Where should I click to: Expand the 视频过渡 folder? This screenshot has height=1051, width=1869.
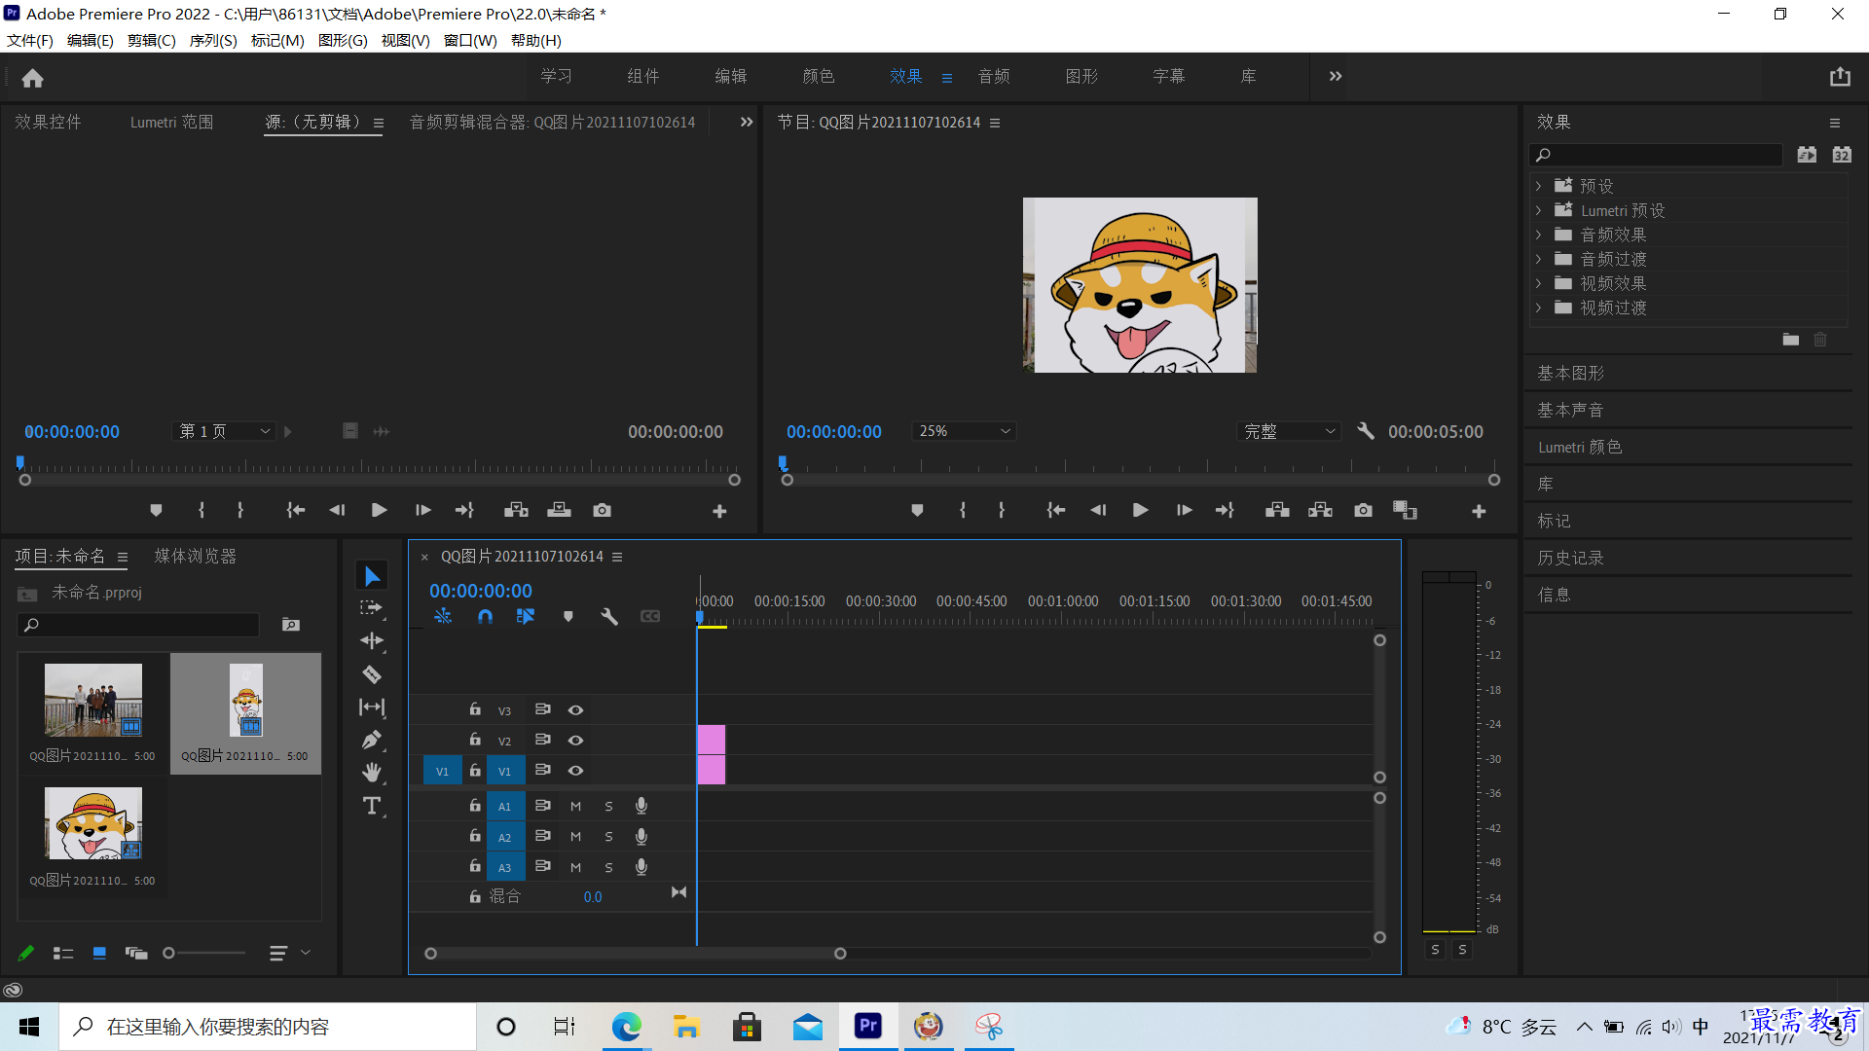point(1538,308)
